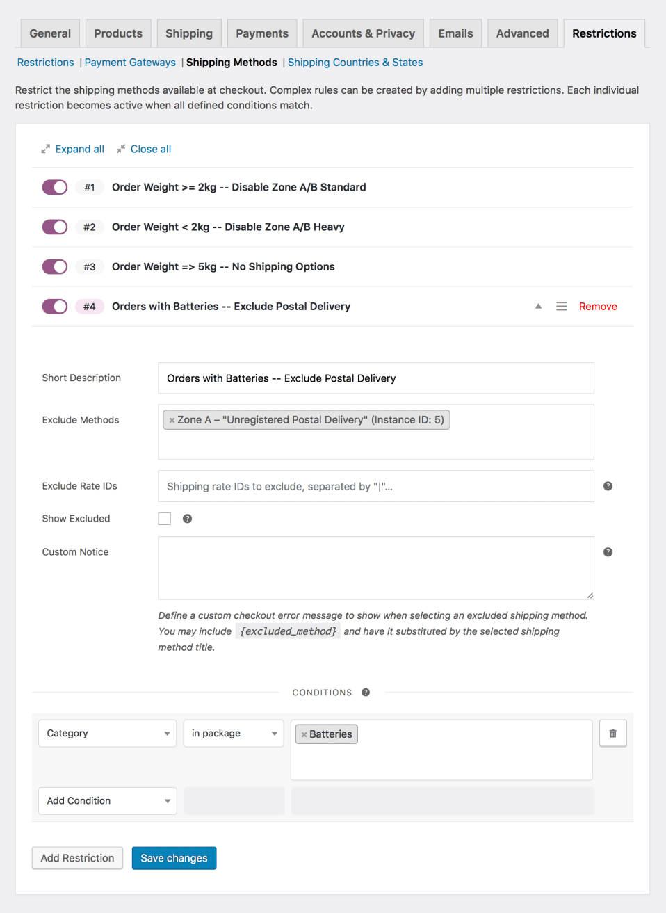Open the Add Condition dropdown
This screenshot has width=666, height=913.
point(108,800)
